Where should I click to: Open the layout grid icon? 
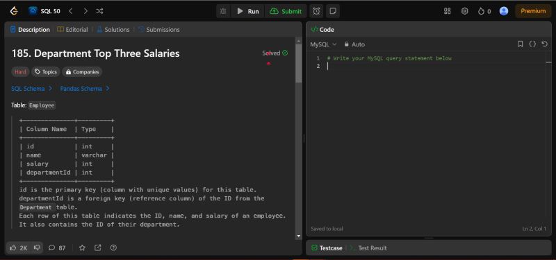(447, 11)
